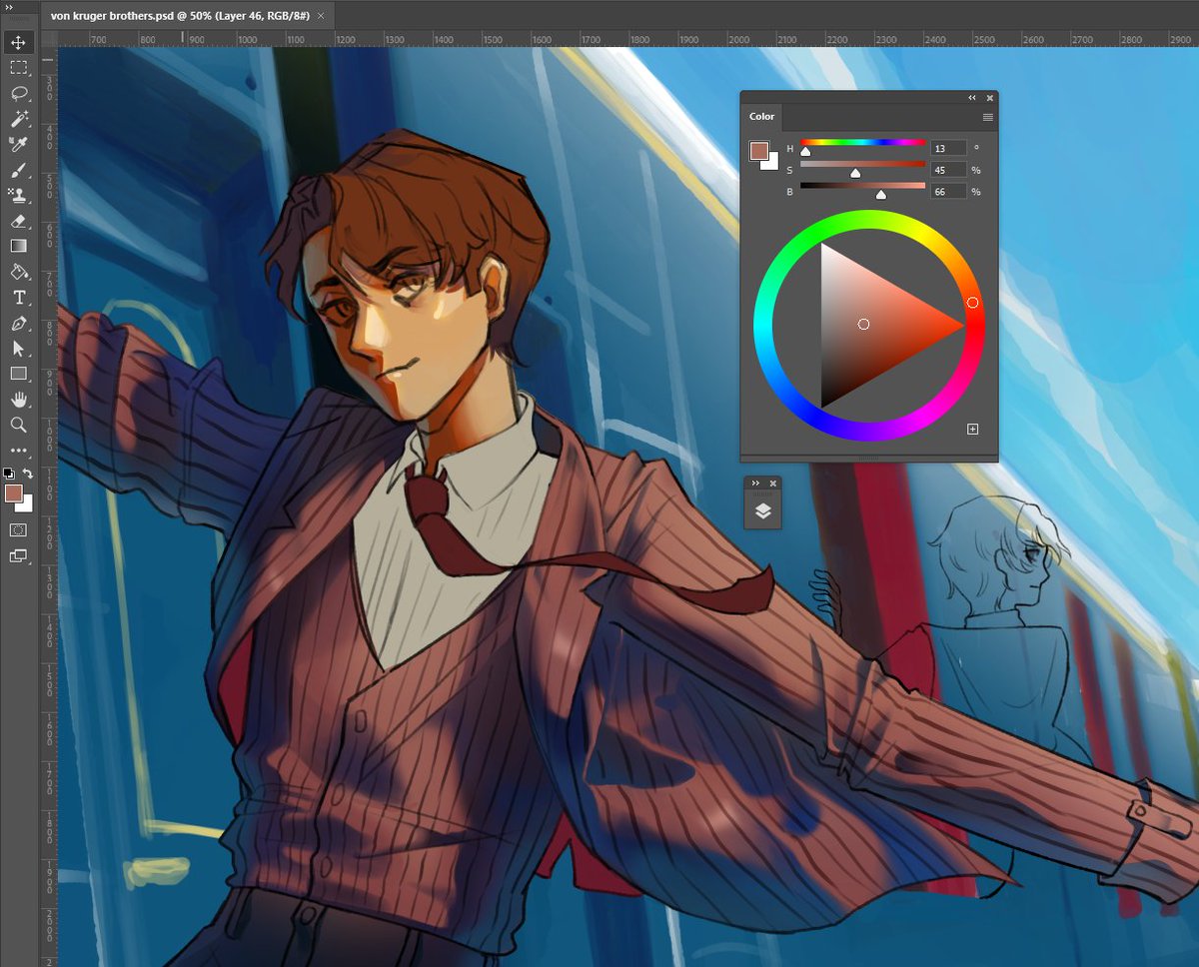Screen dimensions: 1199x967
Task: Select the Path Selection arrow tool
Action: click(19, 349)
